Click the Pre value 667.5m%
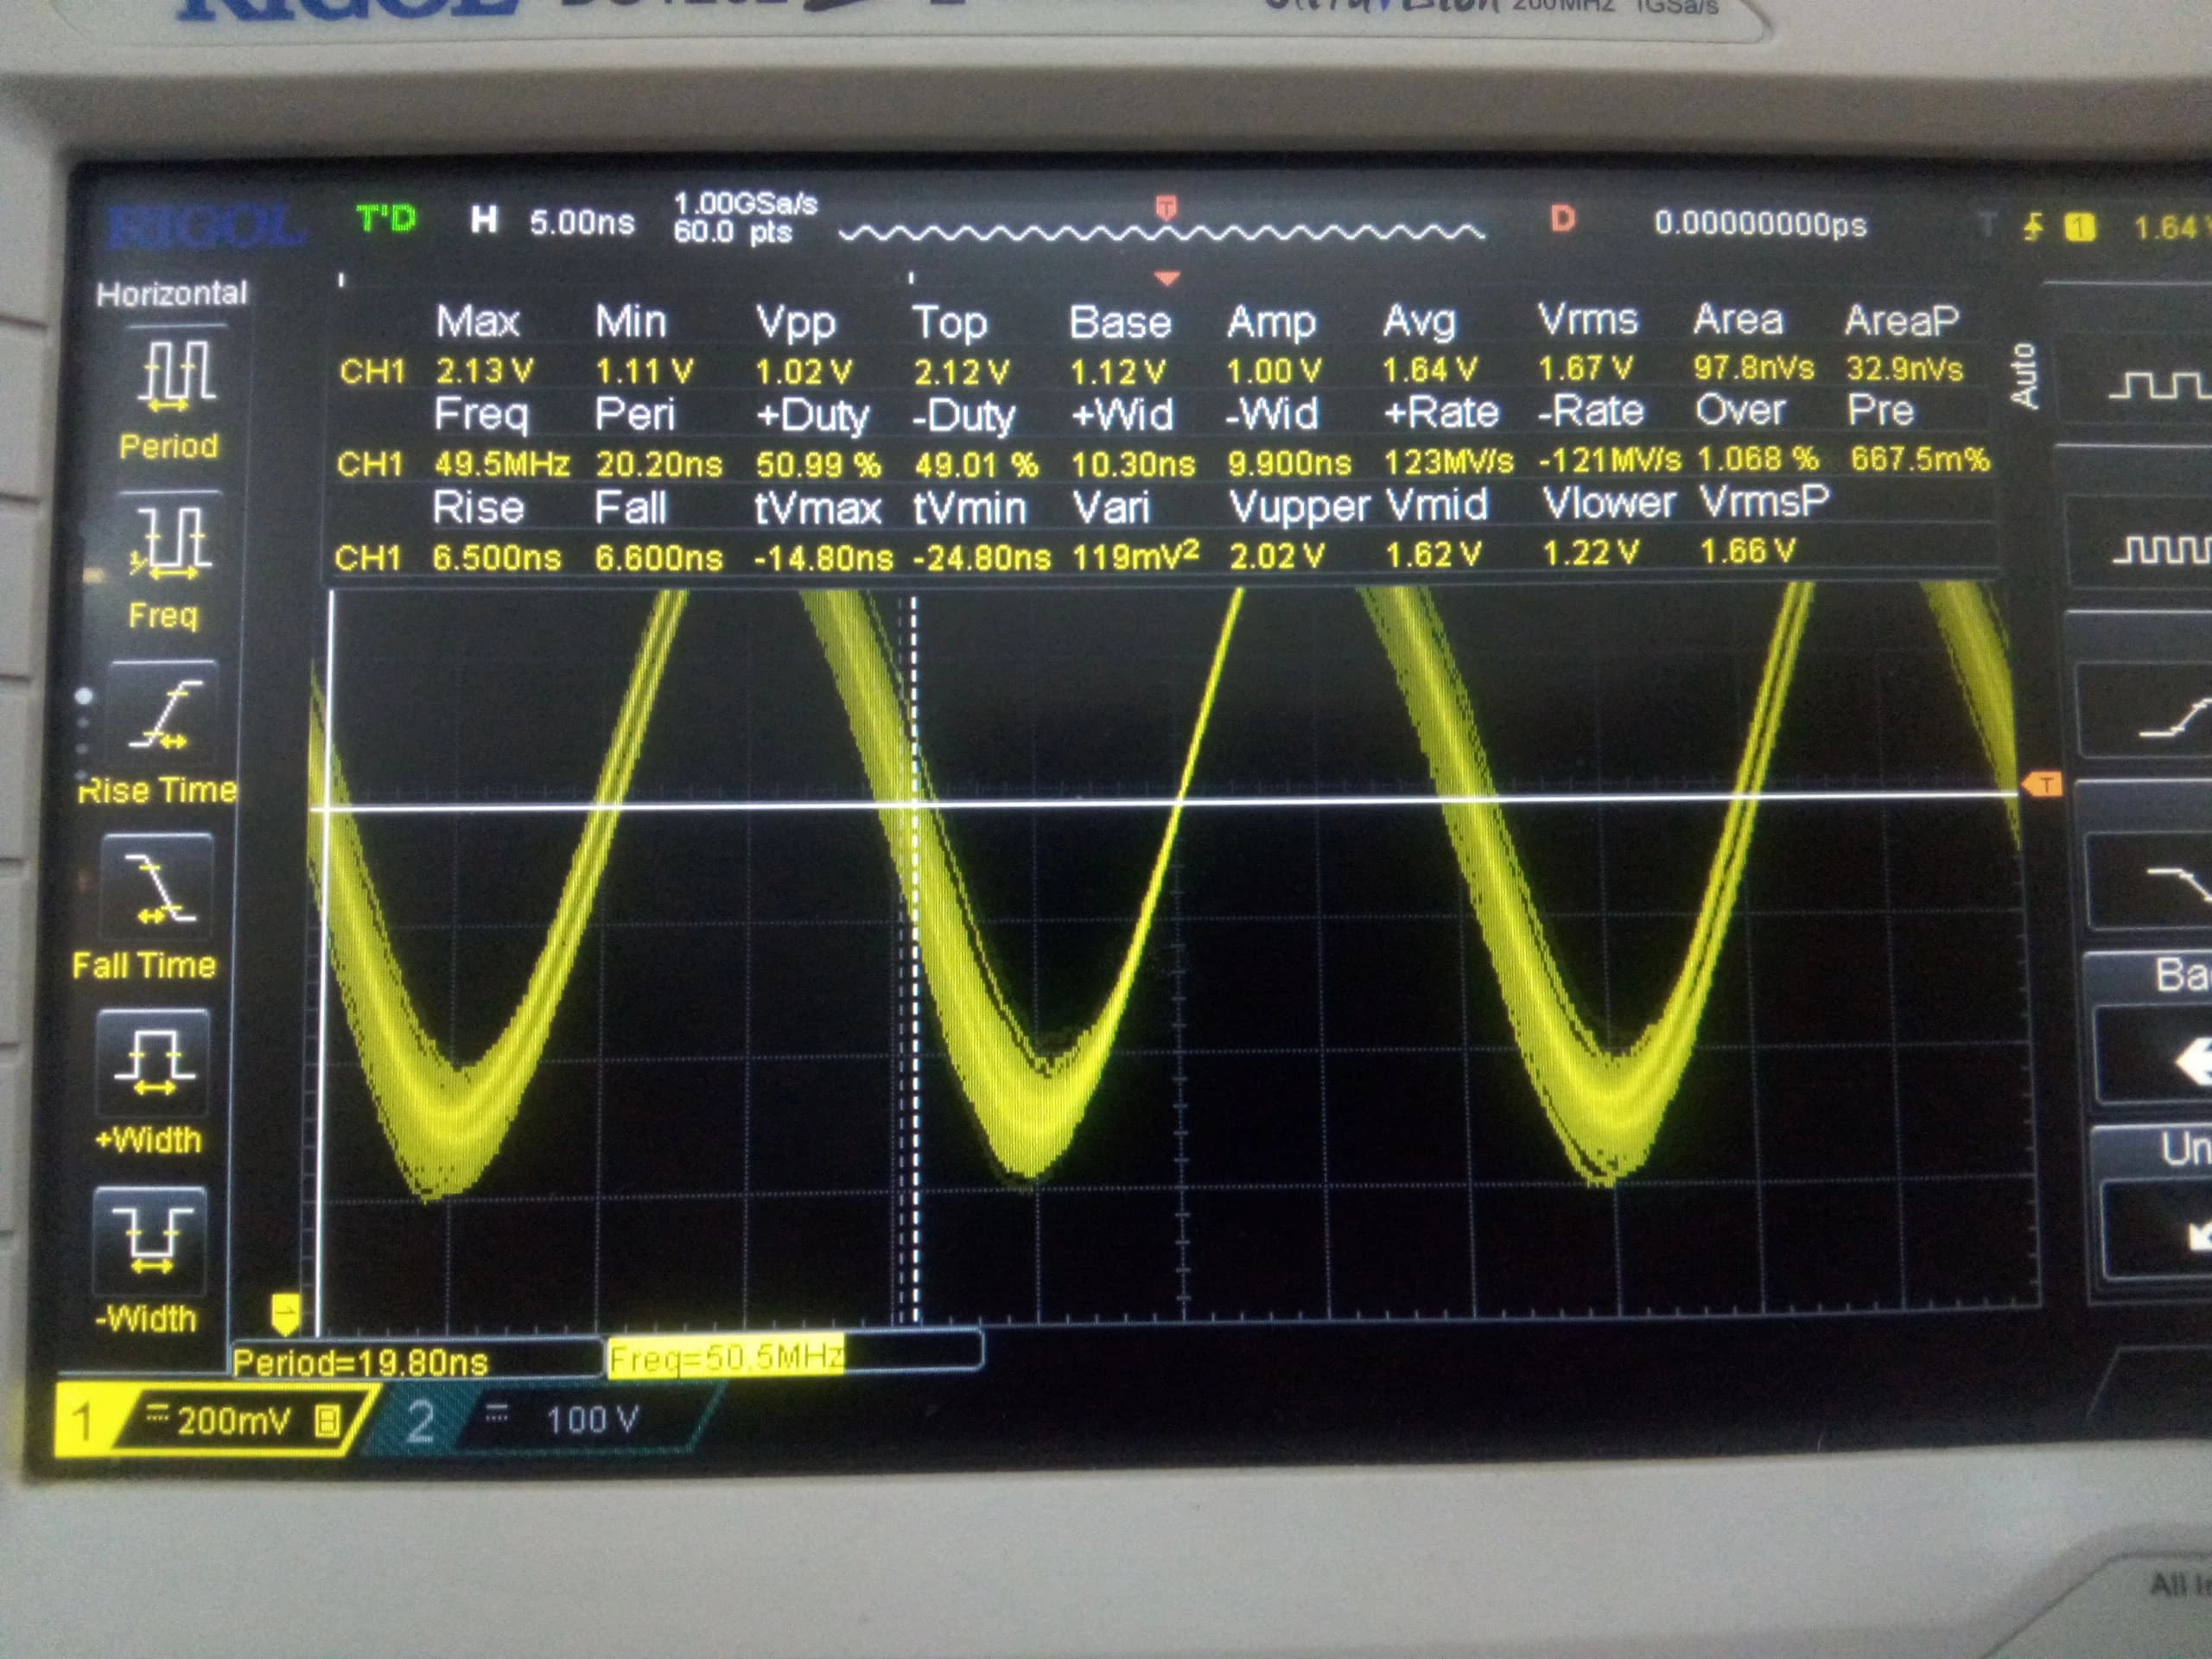Screen dimensions: 2212x1659 point(1919,459)
